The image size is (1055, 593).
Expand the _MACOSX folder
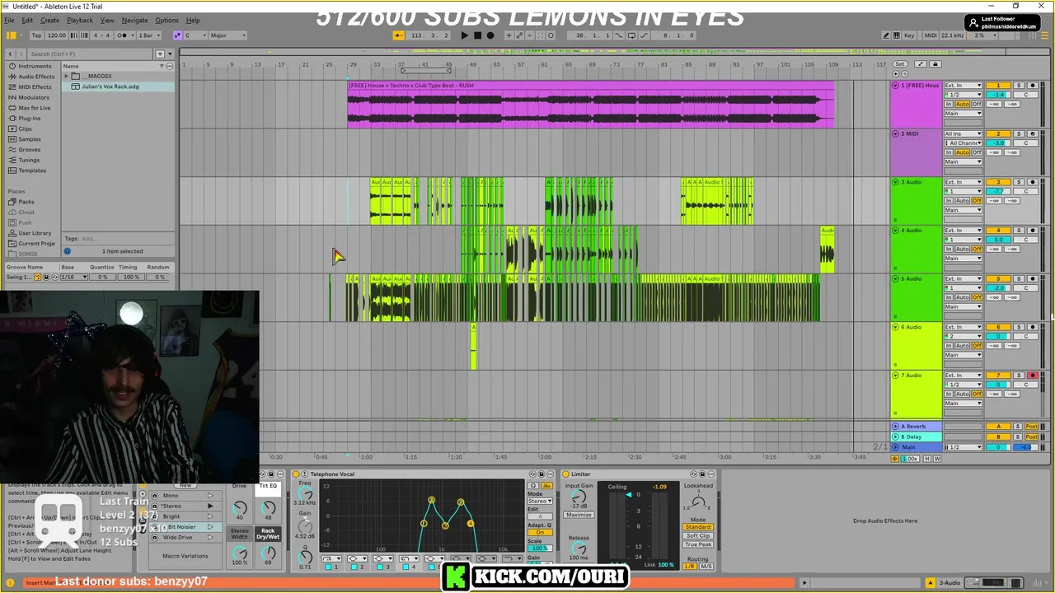click(x=66, y=76)
